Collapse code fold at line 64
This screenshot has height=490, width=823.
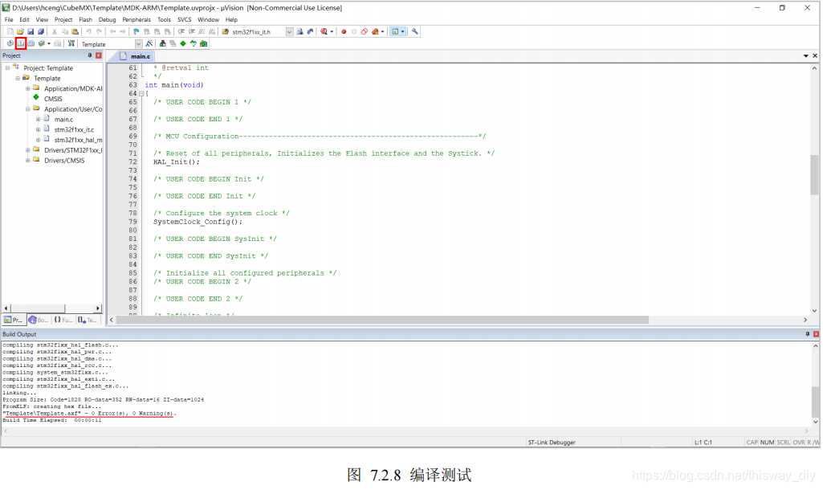point(141,93)
